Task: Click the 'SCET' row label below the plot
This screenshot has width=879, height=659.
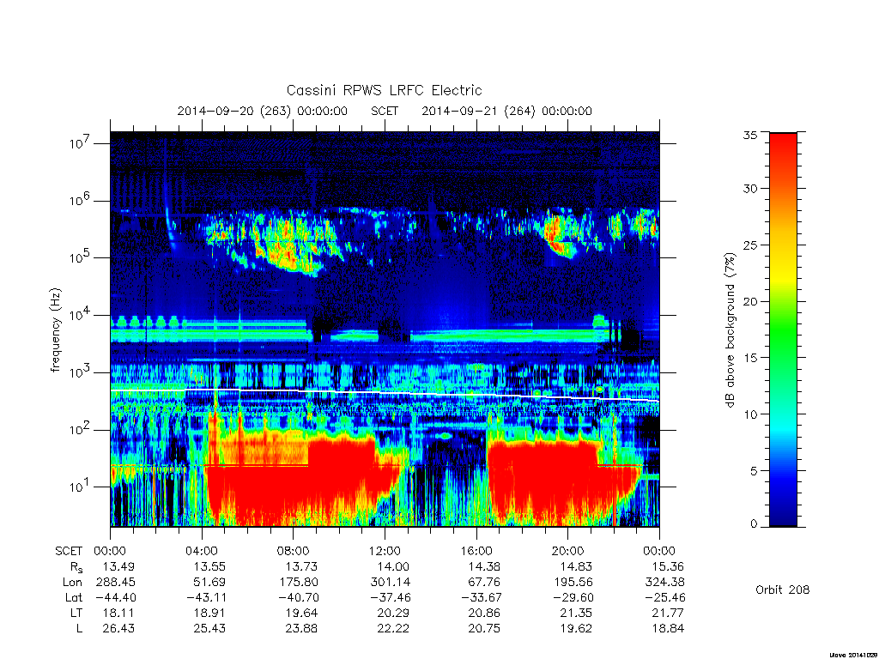Action: pos(69,551)
